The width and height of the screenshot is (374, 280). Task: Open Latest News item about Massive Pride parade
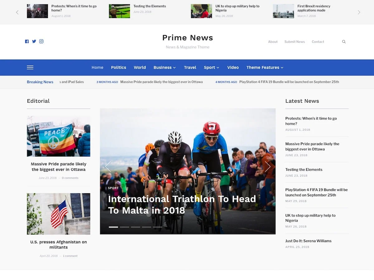click(312, 147)
